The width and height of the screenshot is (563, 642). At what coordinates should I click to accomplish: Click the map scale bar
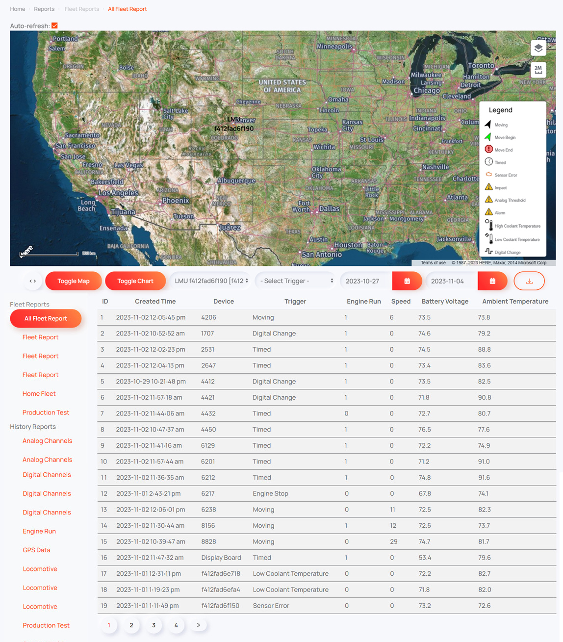click(x=49, y=254)
